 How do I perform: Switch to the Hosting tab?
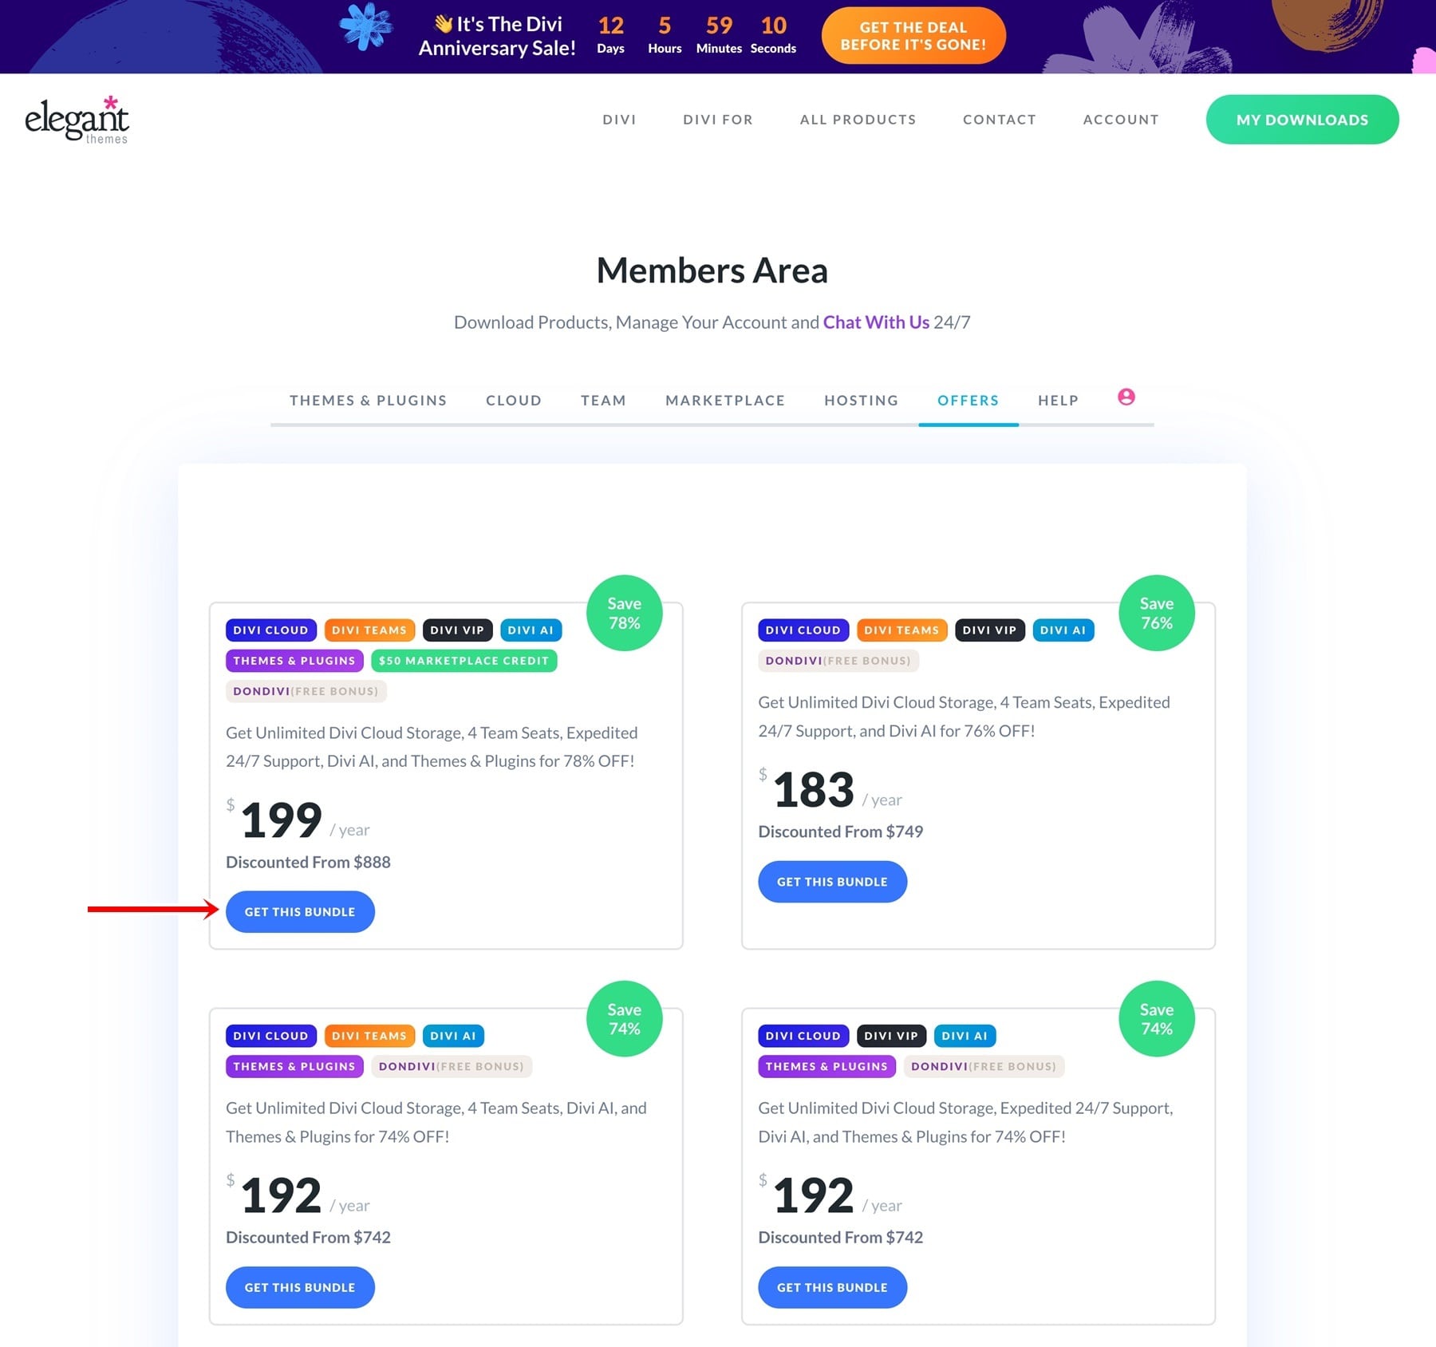pyautogui.click(x=861, y=401)
